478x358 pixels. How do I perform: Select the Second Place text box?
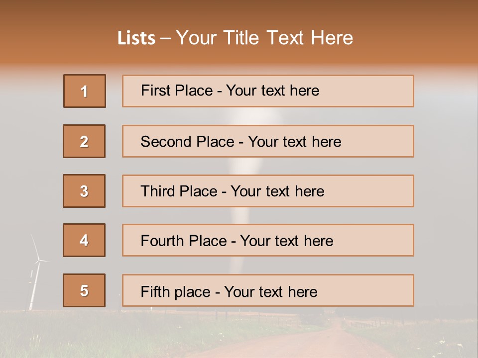pos(268,141)
